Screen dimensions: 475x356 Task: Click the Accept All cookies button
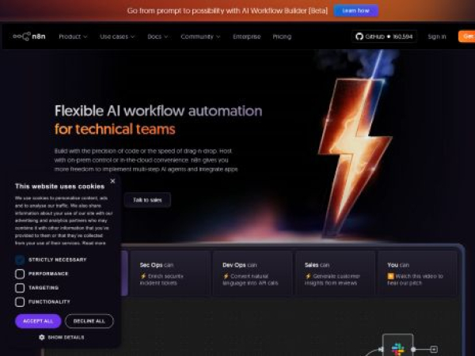point(38,321)
